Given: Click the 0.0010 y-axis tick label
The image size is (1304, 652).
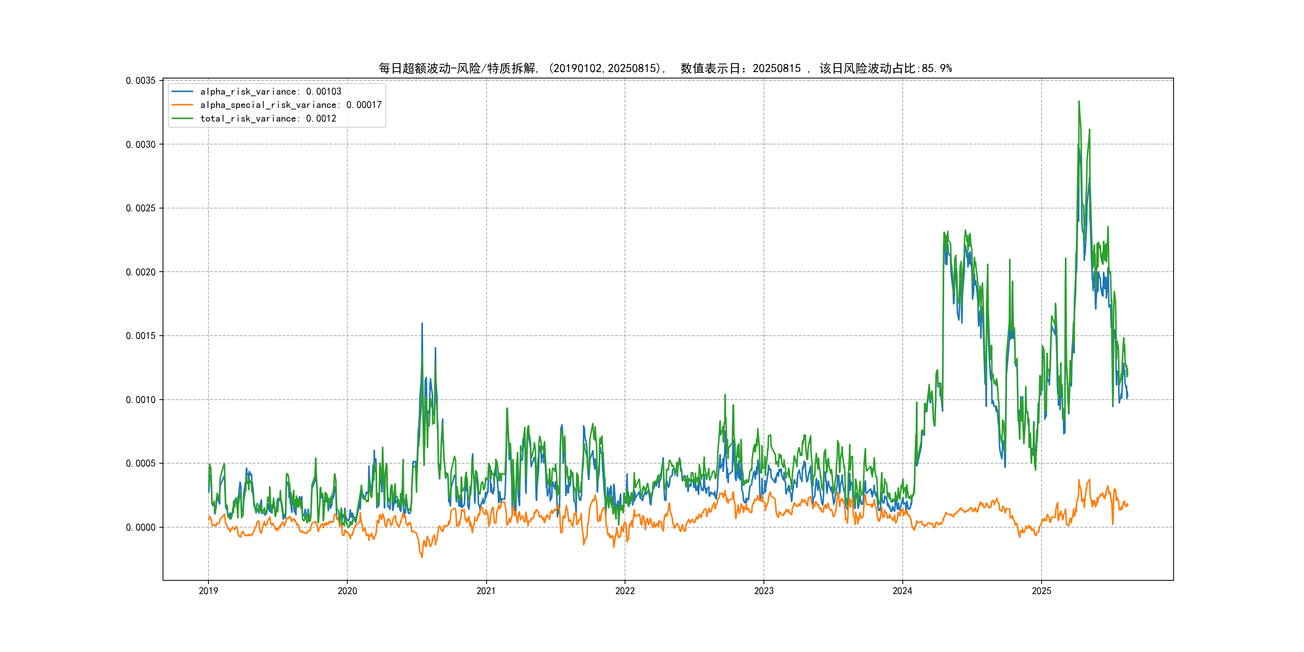Looking at the screenshot, I should tap(141, 399).
